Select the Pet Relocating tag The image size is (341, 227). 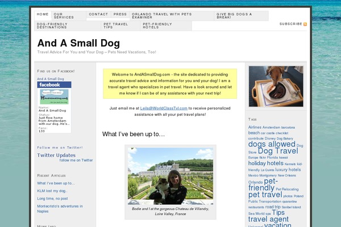click(x=287, y=190)
